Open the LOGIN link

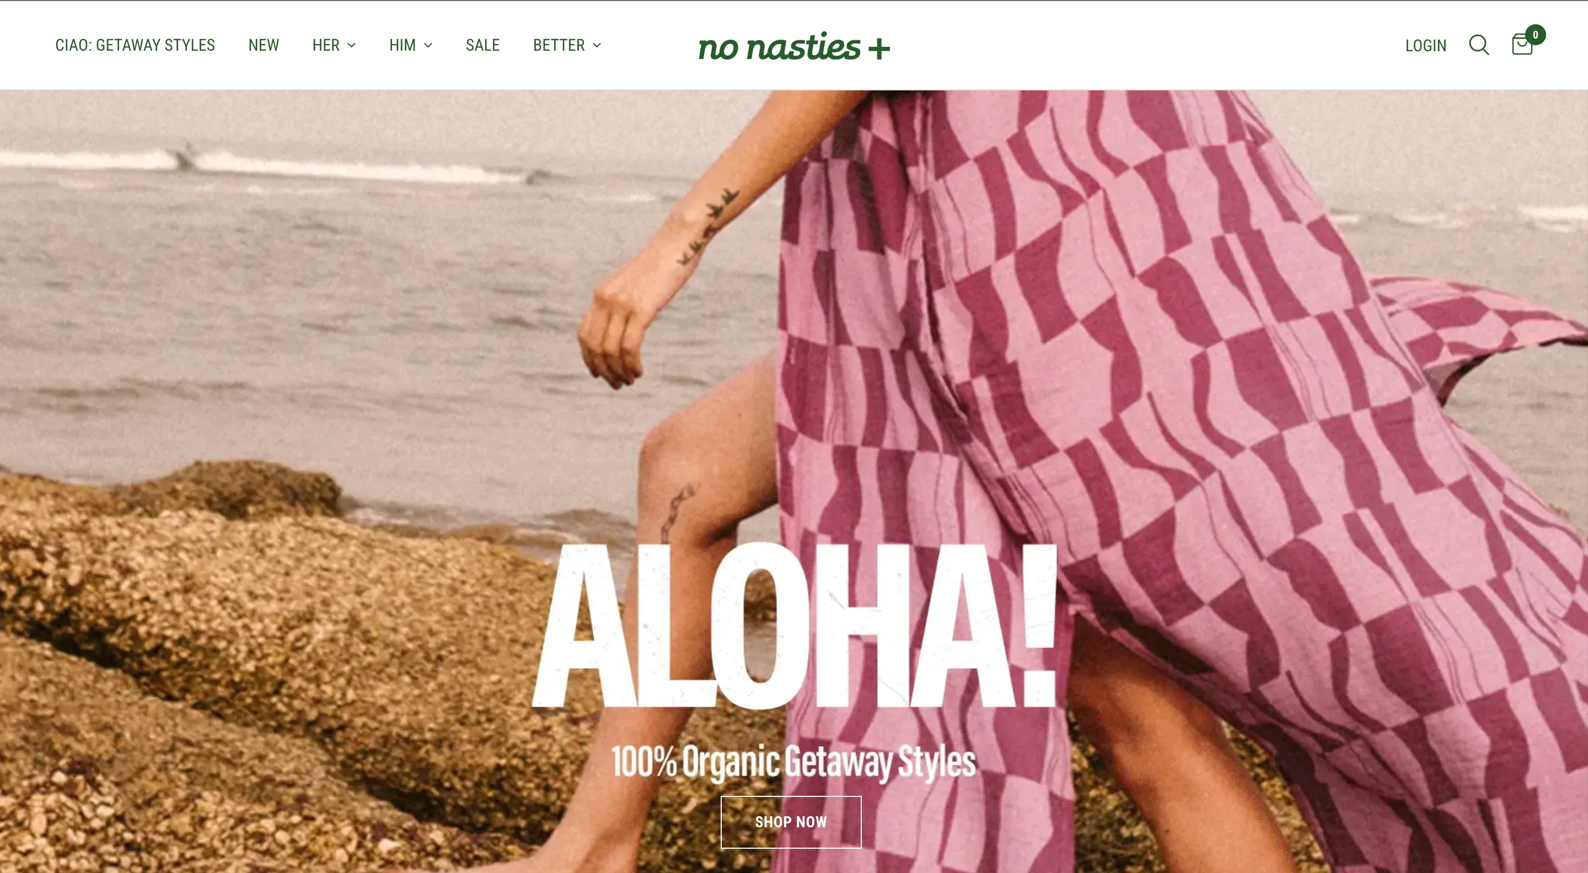pyautogui.click(x=1425, y=46)
